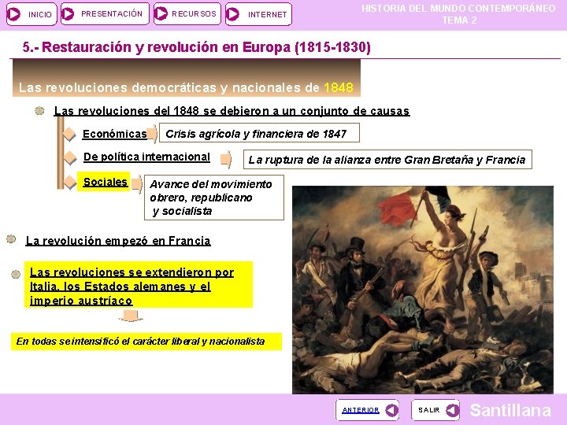
Task: Click 'Crisis agrícola y financiera de 1847' box
Action: tap(259, 133)
